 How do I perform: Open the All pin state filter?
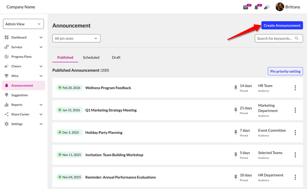pyautogui.click(x=76, y=38)
